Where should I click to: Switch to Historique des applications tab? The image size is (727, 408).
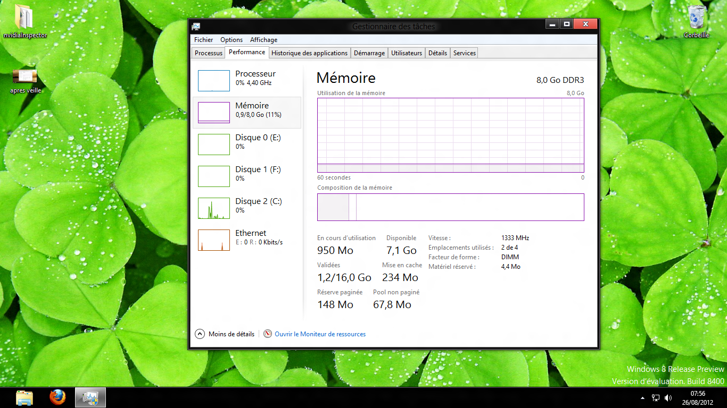point(309,53)
